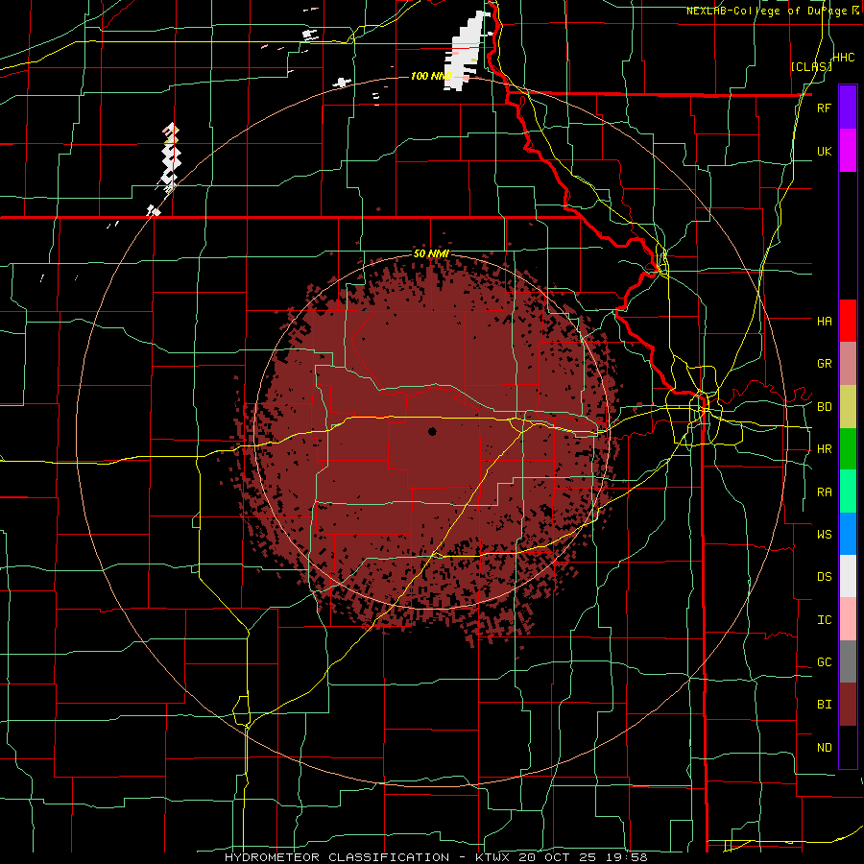The image size is (864, 864).
Task: Click the HA red legend swatch
Action: click(x=848, y=321)
